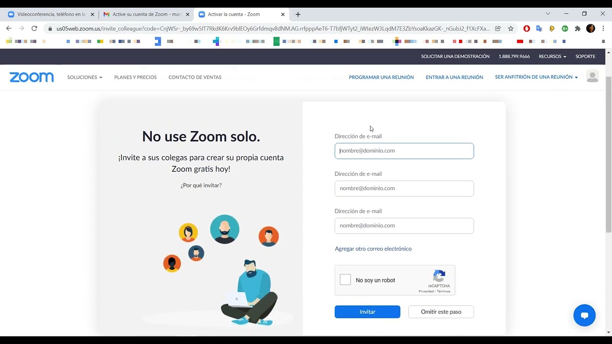The width and height of the screenshot is (612, 344).
Task: Open the extensions puzzle icon
Action: (x=578, y=29)
